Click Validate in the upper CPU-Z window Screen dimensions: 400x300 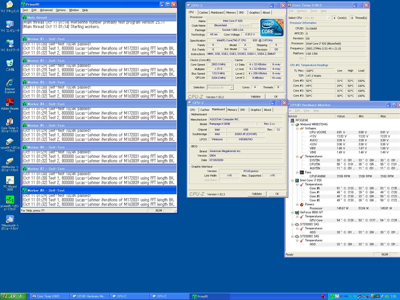click(x=255, y=97)
